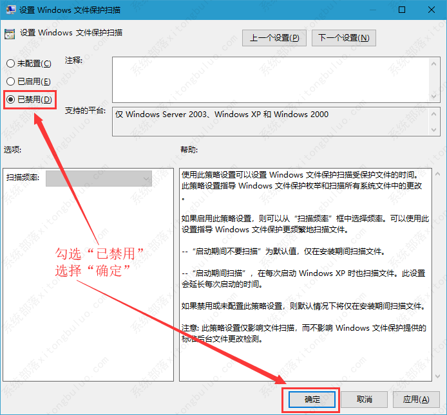Viewport: 447px width, 415px height.
Task: Select the 未配置 radio option
Action: pyautogui.click(x=10, y=63)
